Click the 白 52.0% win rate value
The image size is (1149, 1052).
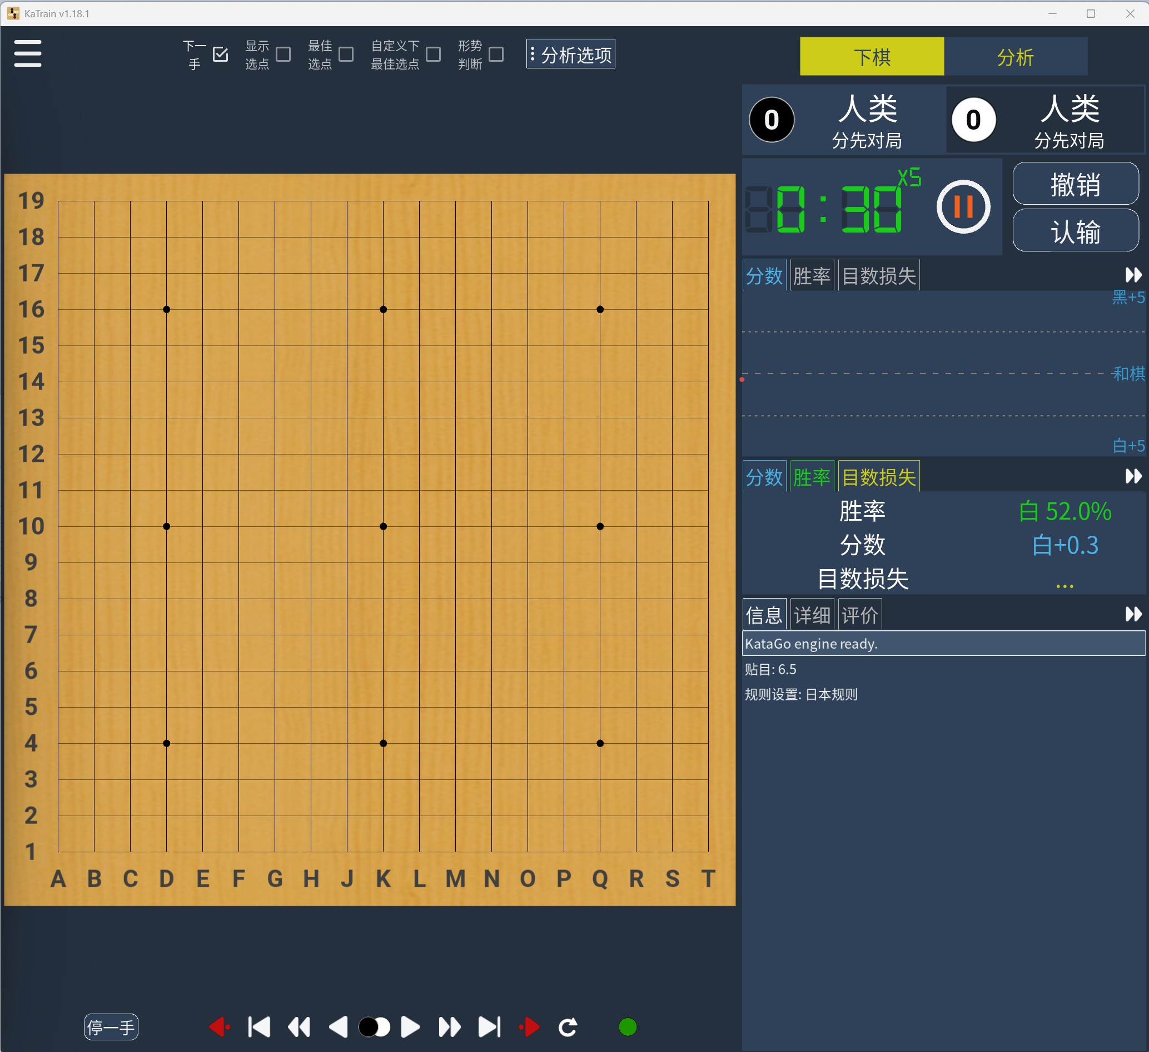(x=1065, y=511)
